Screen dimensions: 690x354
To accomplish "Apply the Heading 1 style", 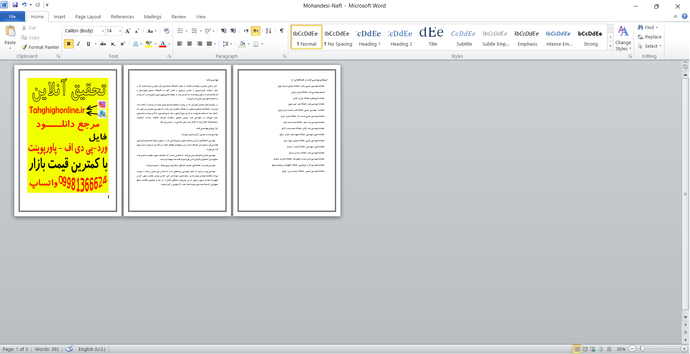I will (369, 37).
